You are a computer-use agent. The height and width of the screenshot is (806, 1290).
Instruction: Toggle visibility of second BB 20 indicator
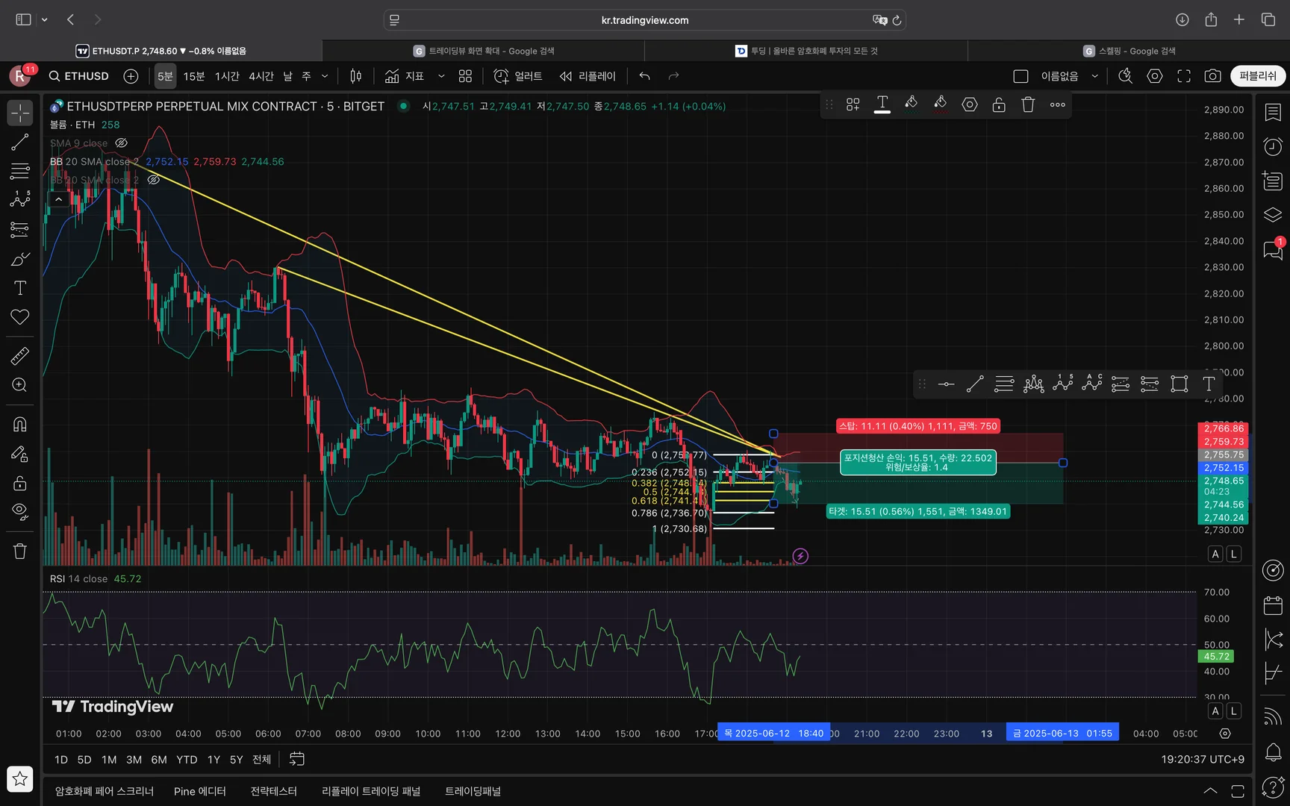154,180
